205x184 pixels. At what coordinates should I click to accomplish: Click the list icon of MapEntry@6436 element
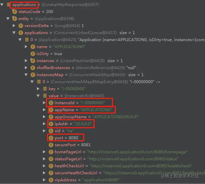pos(39,82)
